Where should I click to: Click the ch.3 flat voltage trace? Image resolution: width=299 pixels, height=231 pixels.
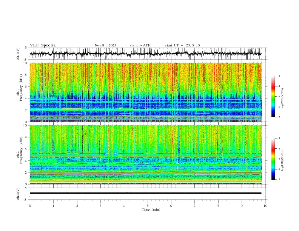pos(145,193)
